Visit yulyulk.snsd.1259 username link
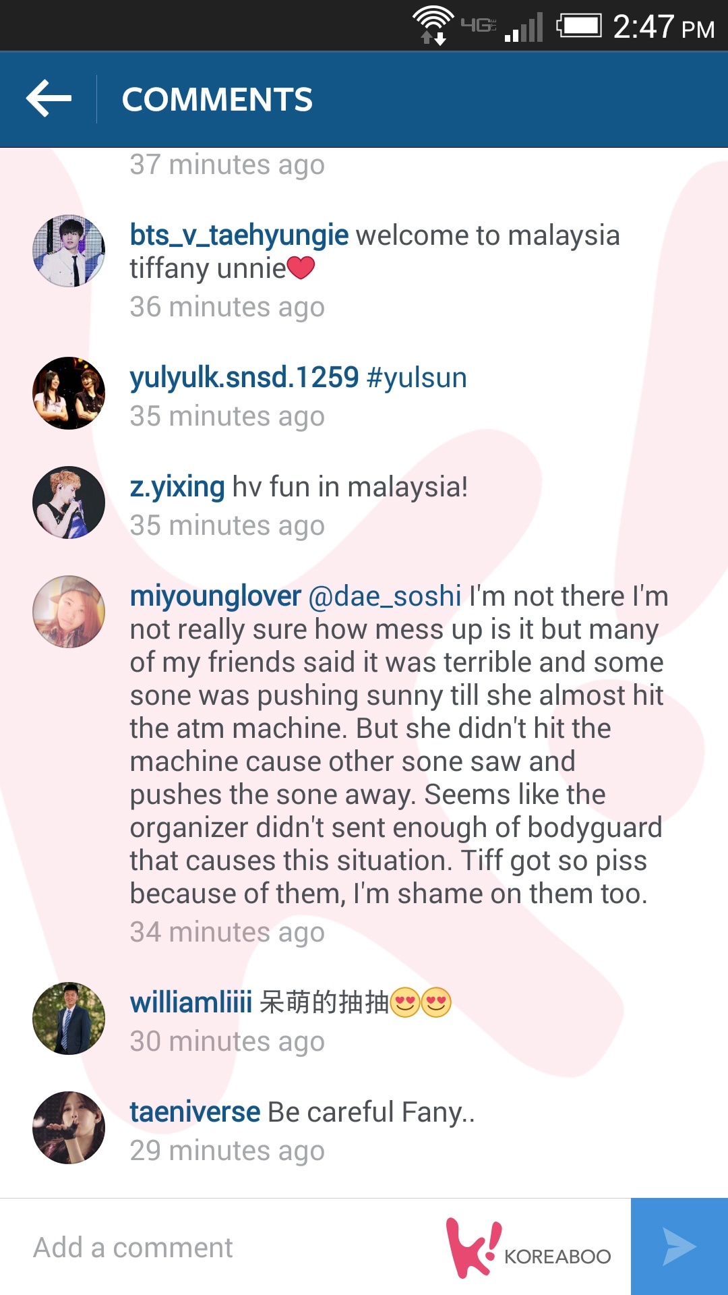Screen dimensions: 728x1295 [244, 378]
